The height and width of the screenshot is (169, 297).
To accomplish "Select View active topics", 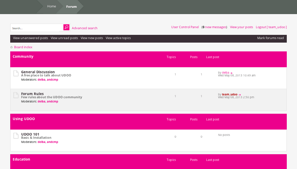I will coord(118,38).
